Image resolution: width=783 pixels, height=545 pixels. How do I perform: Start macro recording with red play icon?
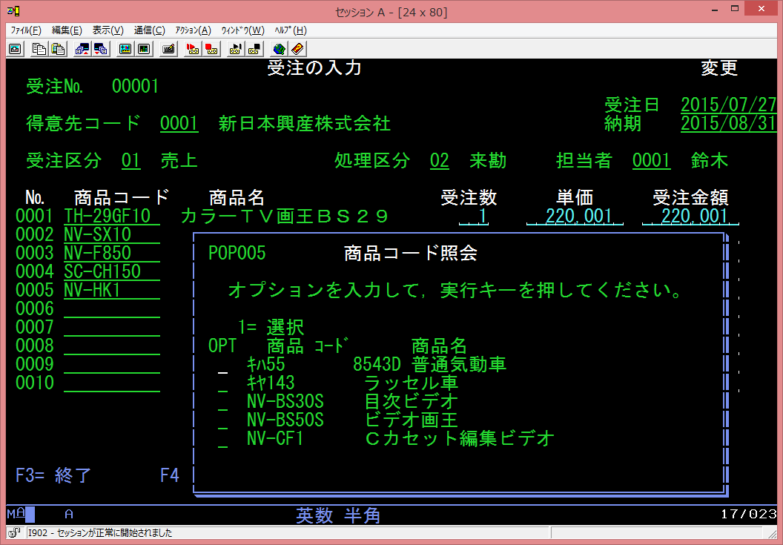click(192, 49)
